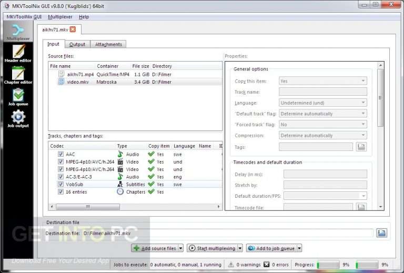Click the Tags file browse icon
Screen dimensions: 404x273
[361, 147]
